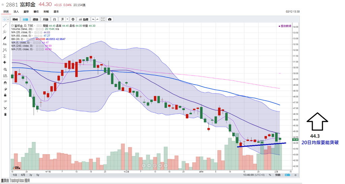345x184 pixels.
Task: Hide the MA (20, close, 0) indicator
Action: (36, 32)
